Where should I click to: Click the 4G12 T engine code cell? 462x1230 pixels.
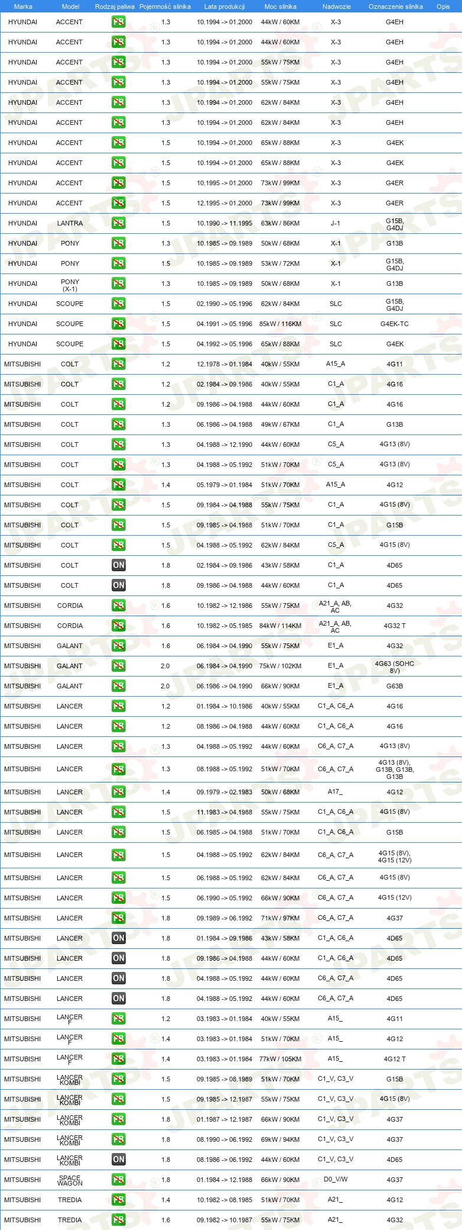(x=395, y=1059)
